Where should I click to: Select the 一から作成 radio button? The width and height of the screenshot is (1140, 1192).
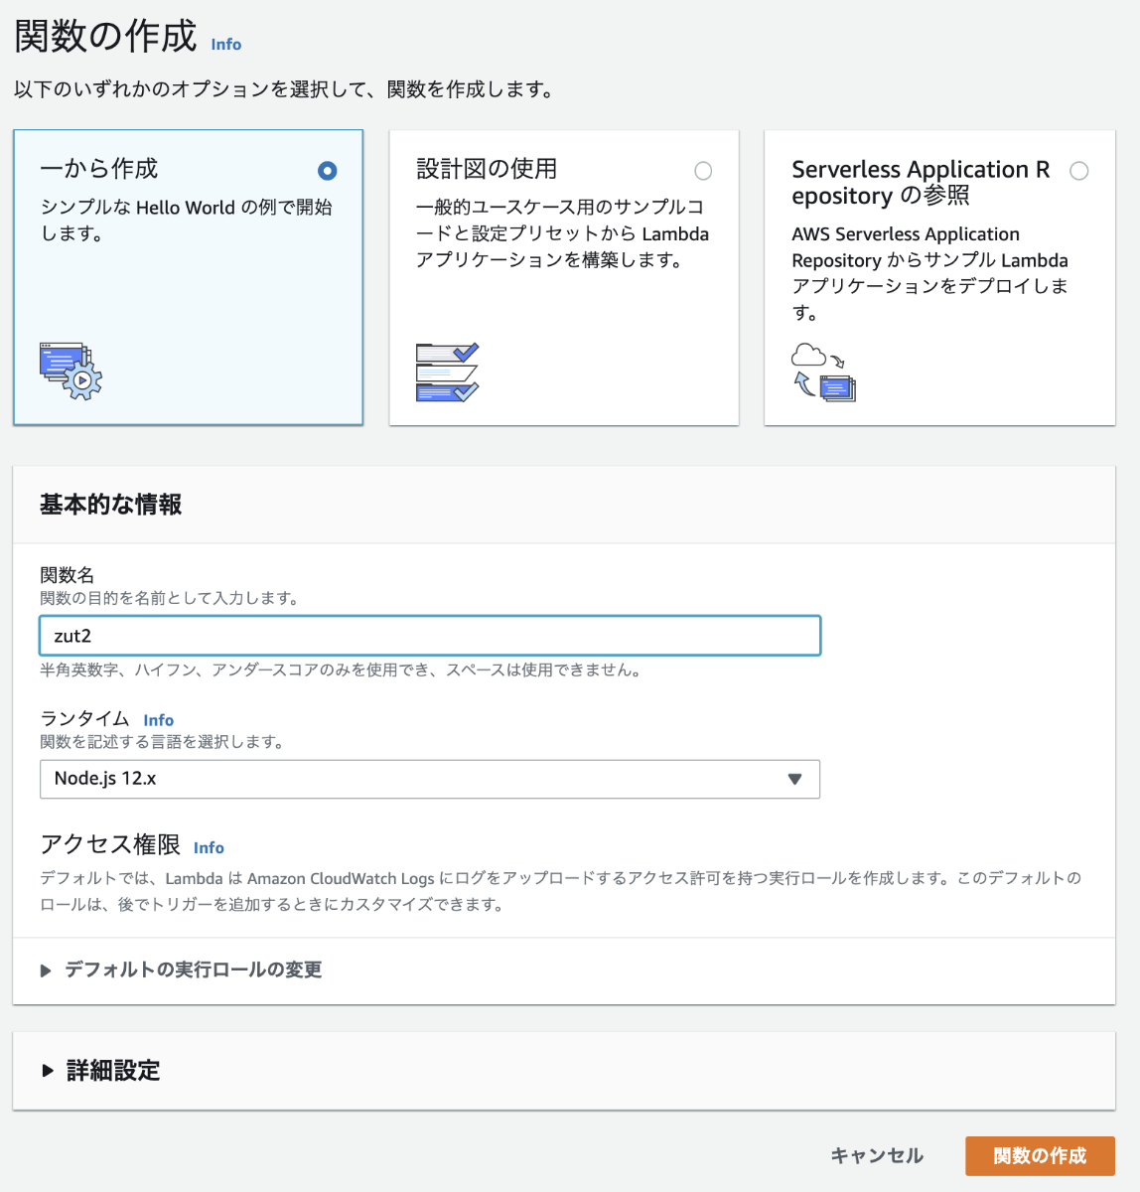pos(327,171)
